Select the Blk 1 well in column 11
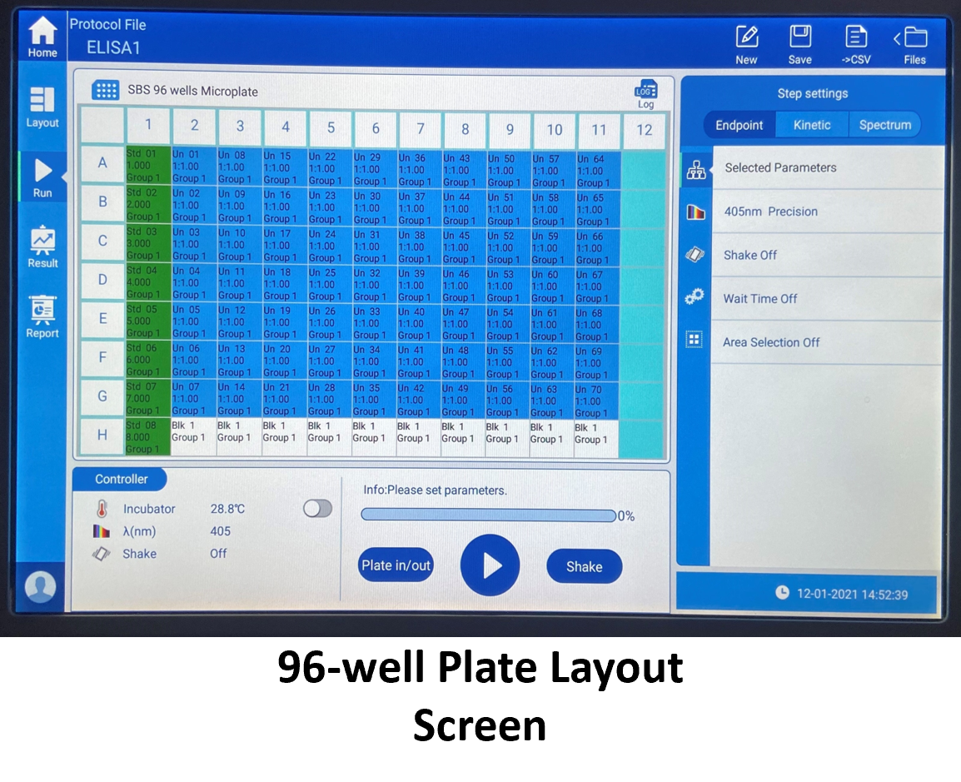Screen dimensions: 961x782 (x=596, y=439)
